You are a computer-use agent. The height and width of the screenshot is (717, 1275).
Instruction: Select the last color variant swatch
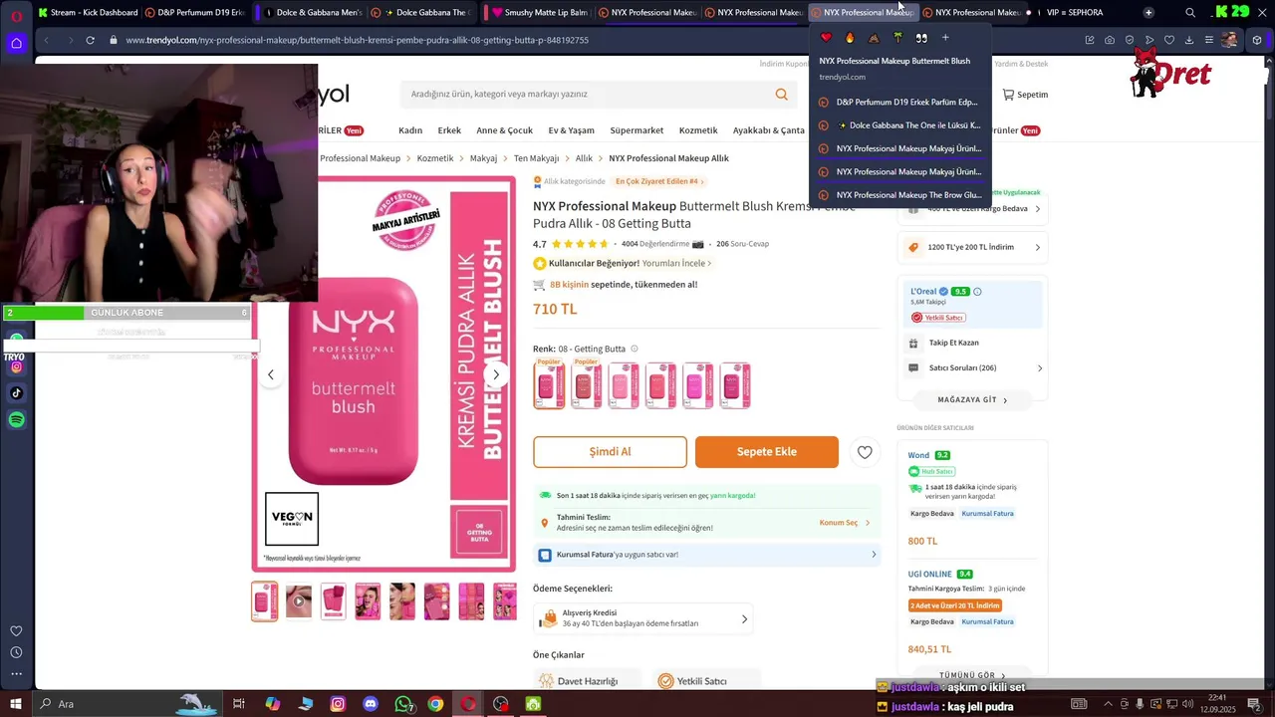click(x=735, y=385)
